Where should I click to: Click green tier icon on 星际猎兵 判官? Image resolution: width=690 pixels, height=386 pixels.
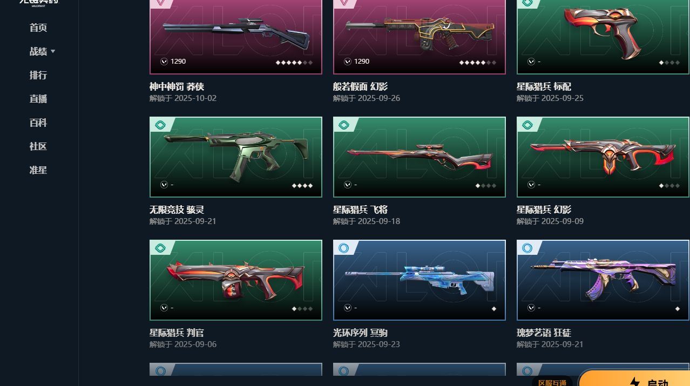[160, 248]
